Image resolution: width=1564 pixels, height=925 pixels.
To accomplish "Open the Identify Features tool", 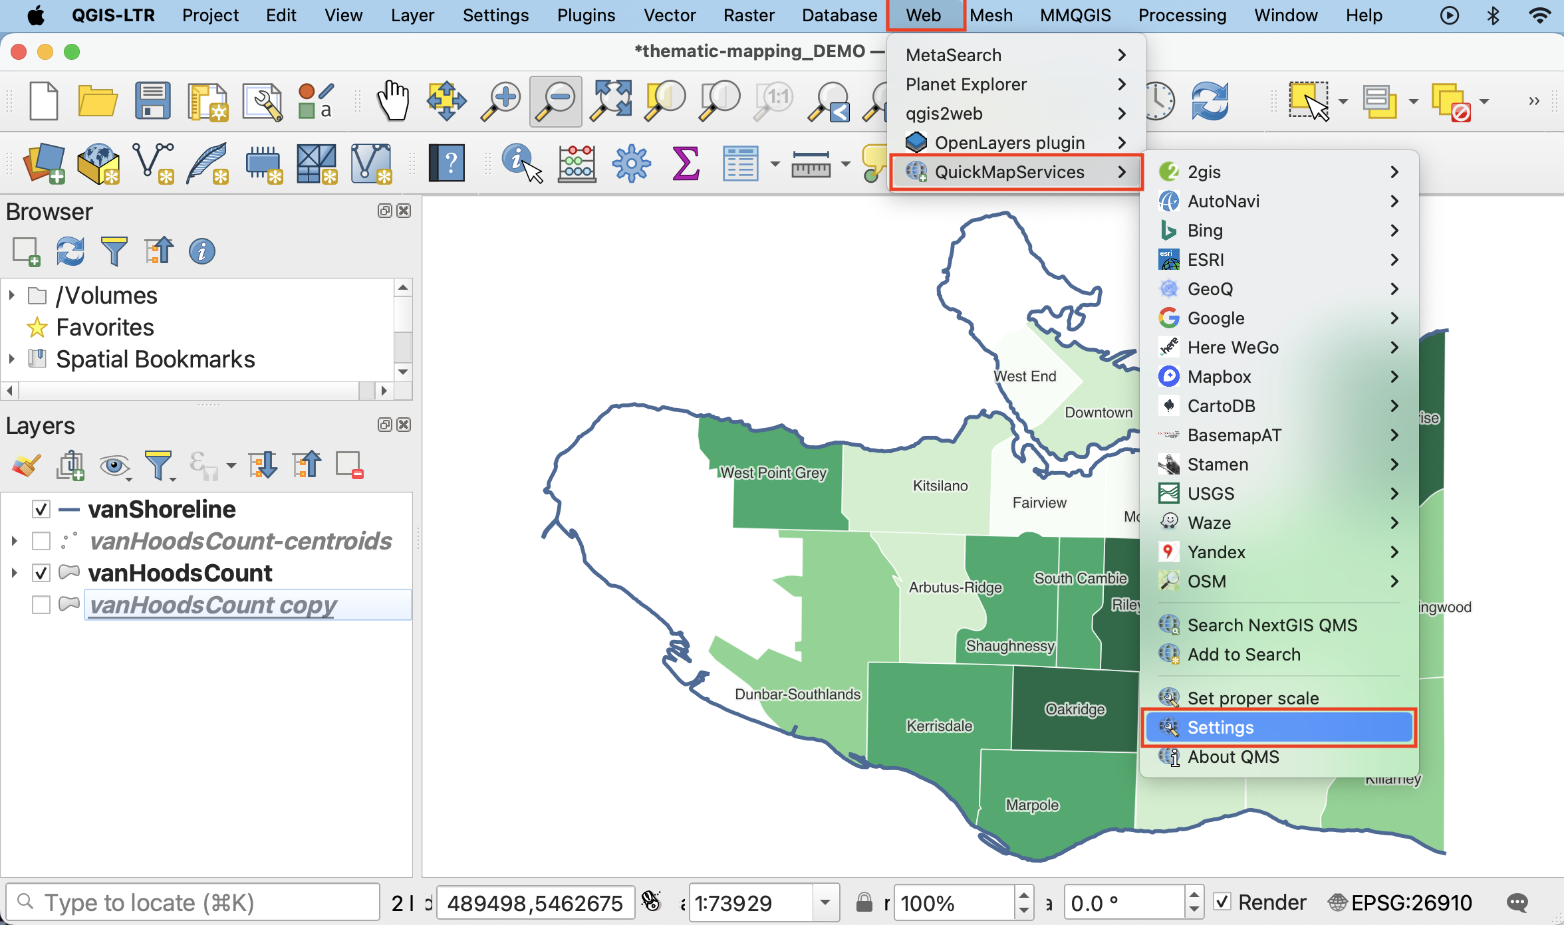I will (521, 163).
